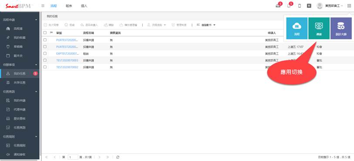This screenshot has width=354, height=161.
Task: Click the toolbar button with printer-like icon
Action: [x=109, y=25]
